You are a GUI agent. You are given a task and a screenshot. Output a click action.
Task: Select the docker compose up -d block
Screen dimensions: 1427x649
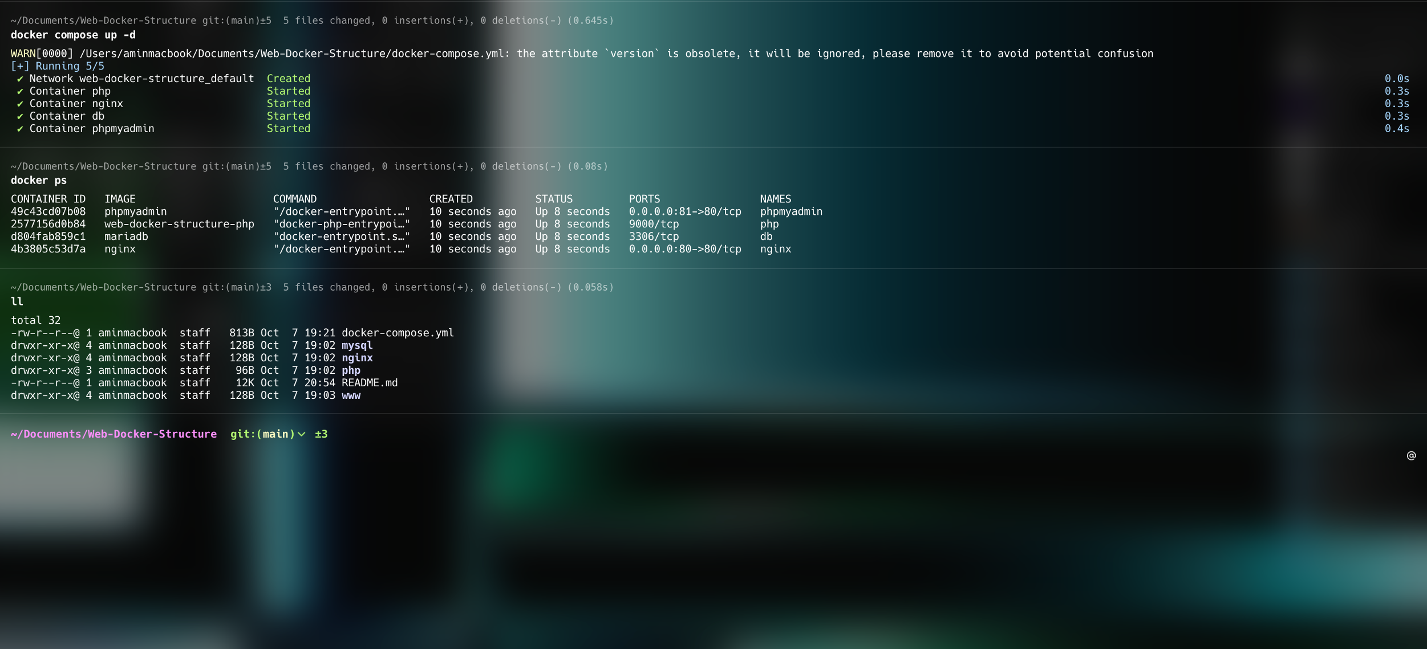(73, 35)
